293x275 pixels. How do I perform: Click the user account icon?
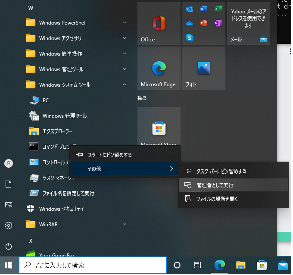click(x=9, y=163)
